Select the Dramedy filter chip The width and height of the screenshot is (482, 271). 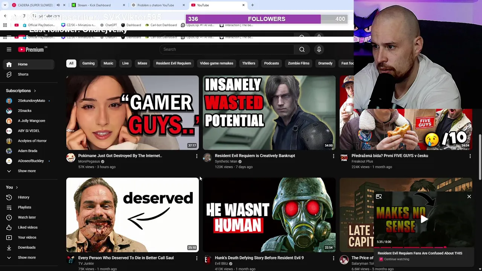coord(325,63)
